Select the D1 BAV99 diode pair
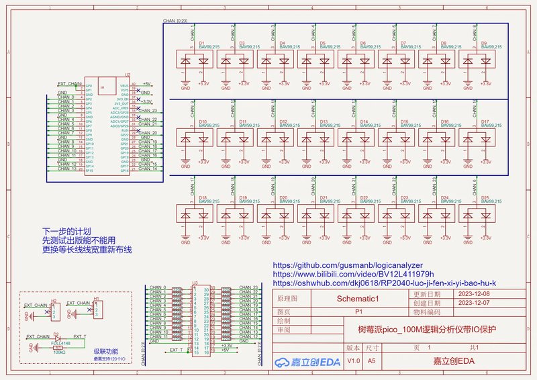Screen dimensions: 537x380 [195, 59]
